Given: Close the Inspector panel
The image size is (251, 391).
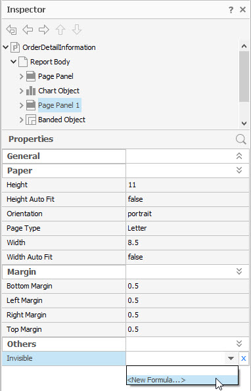Looking at the screenshot, I should pos(242,10).
